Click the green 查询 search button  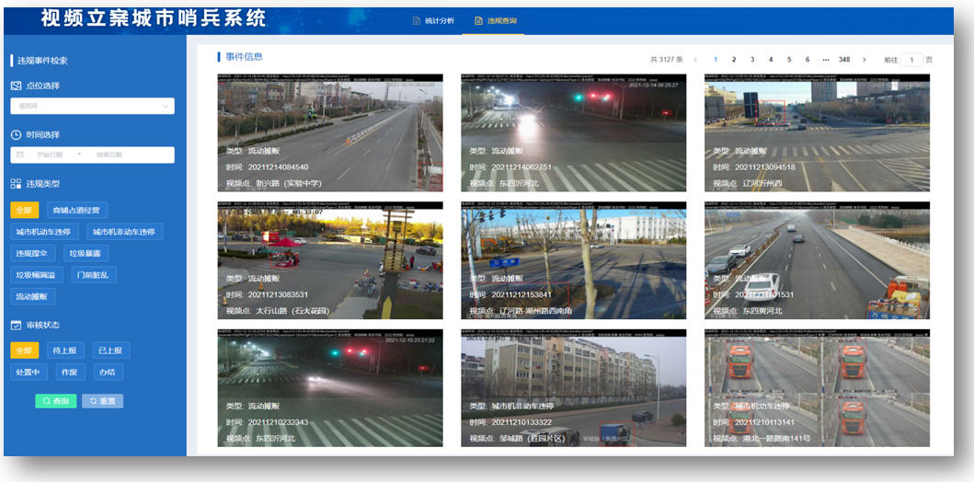(55, 401)
